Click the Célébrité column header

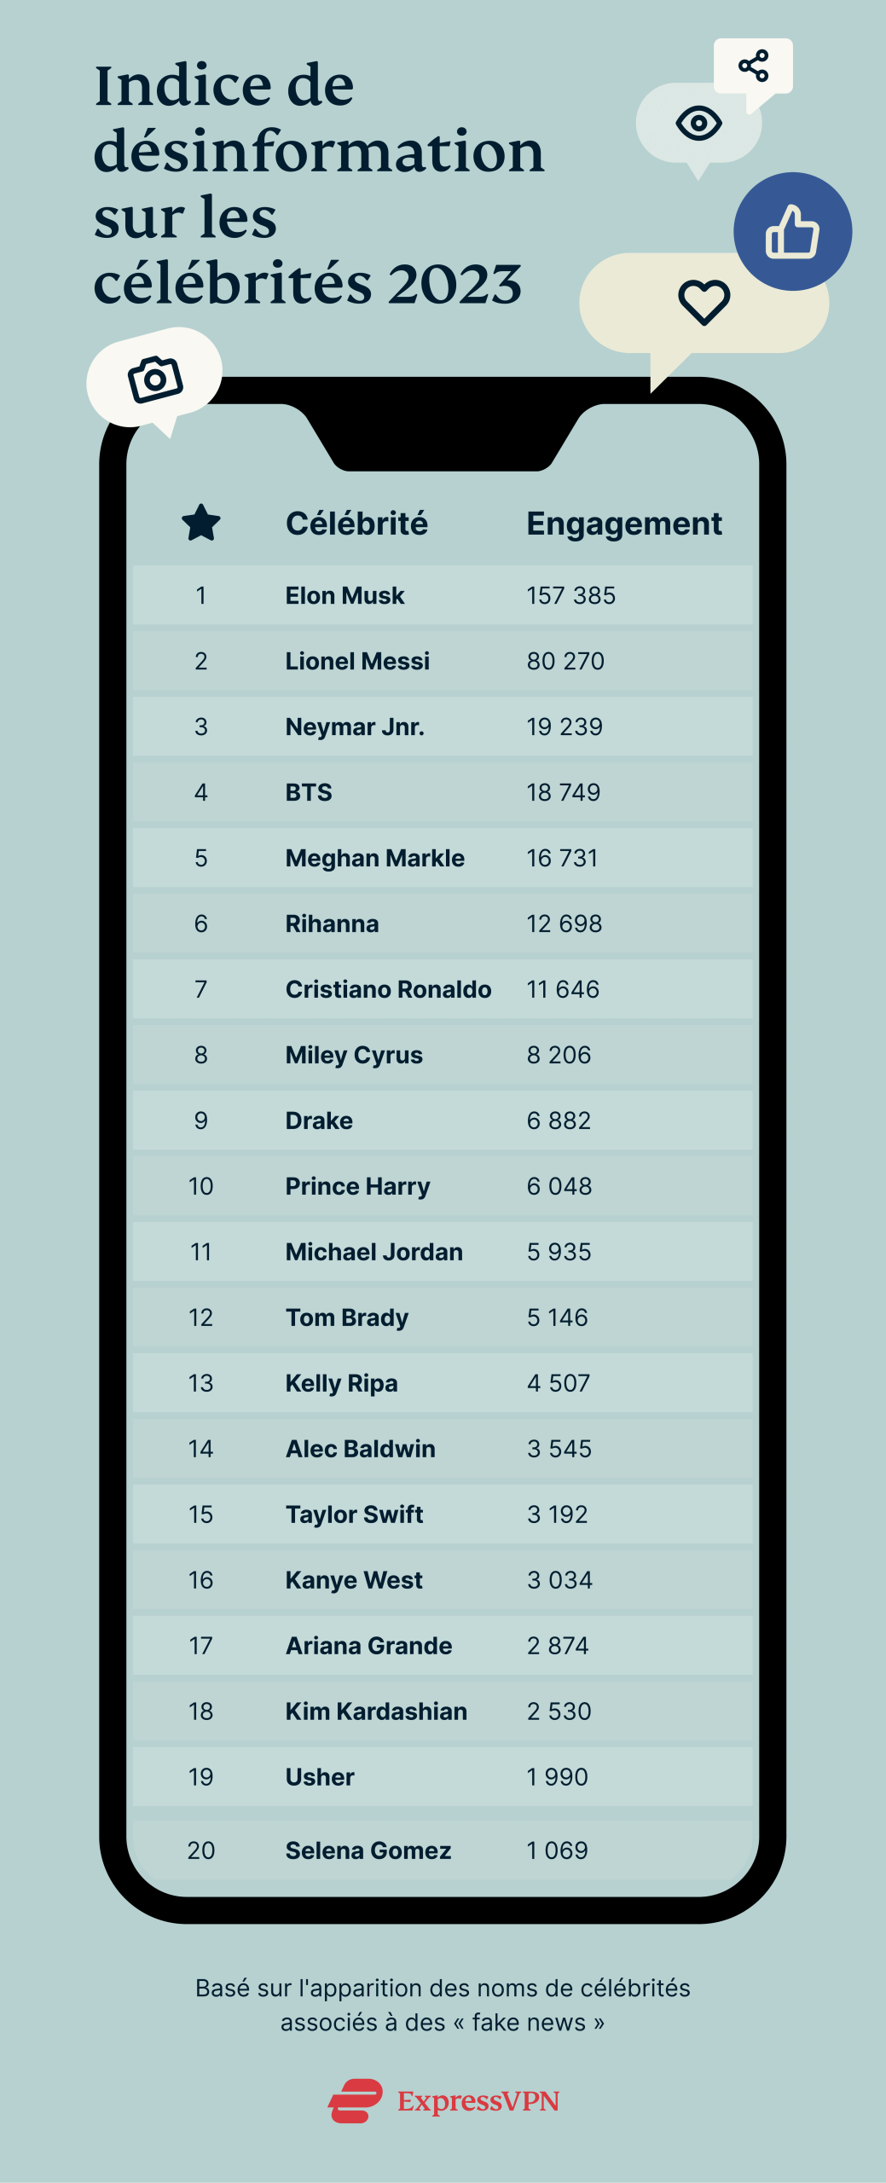click(x=356, y=524)
